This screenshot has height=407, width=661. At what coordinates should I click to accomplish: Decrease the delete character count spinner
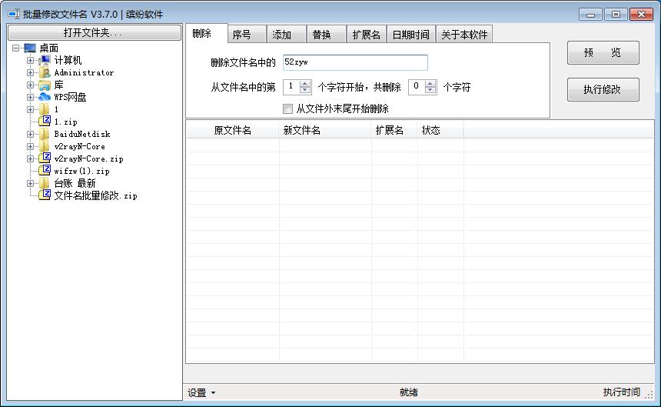coord(430,91)
